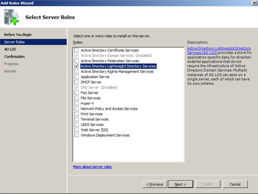
Task: Select the Web Server (IIS) role name
Action: coord(95,130)
